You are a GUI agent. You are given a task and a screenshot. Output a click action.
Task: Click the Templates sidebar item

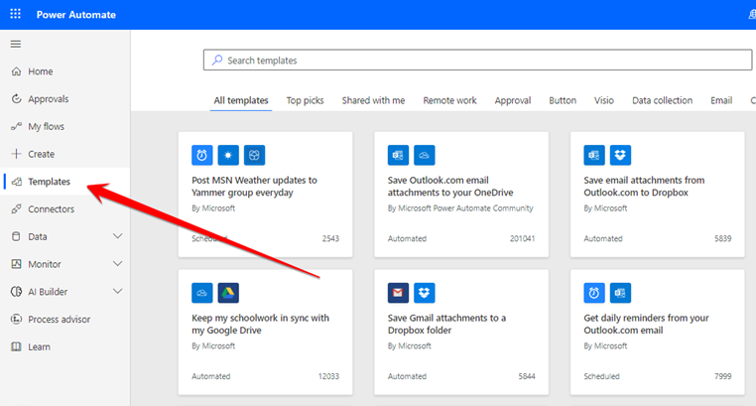(65, 182)
